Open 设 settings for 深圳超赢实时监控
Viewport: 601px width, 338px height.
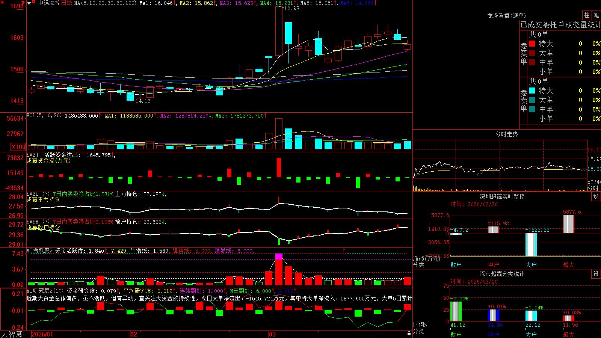tap(596, 196)
